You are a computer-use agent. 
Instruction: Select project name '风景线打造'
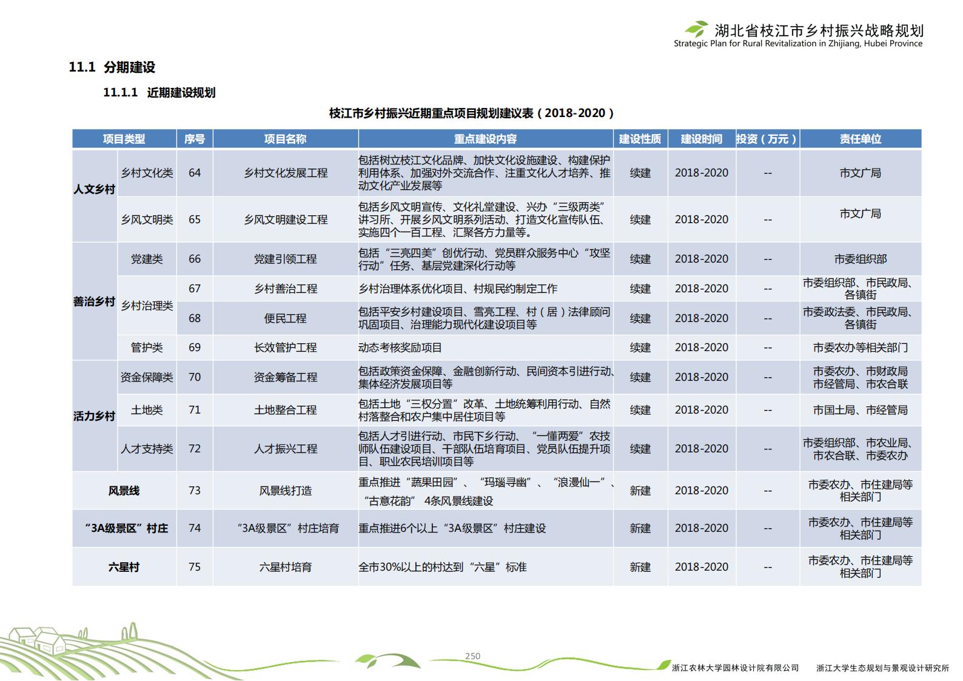(286, 491)
